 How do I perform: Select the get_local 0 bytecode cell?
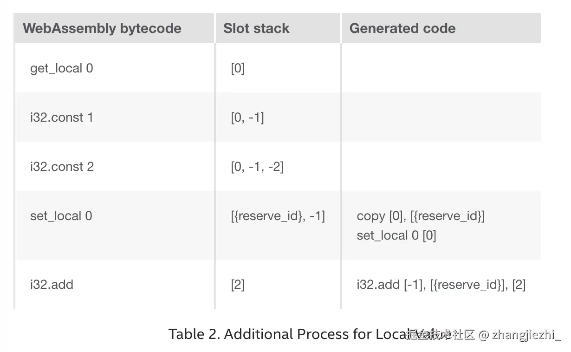[x=114, y=68]
